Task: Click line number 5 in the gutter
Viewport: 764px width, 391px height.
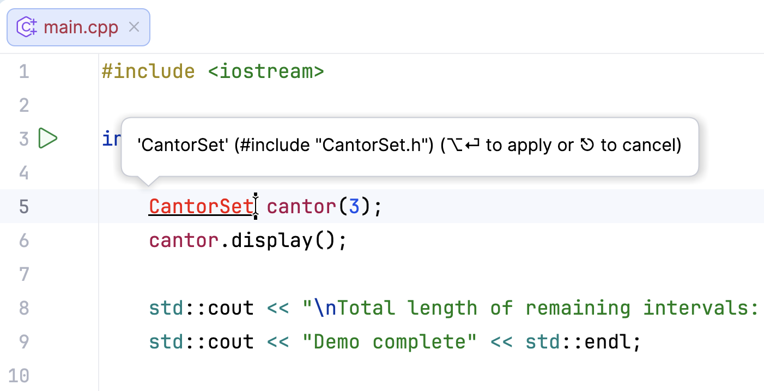Action: coord(24,206)
